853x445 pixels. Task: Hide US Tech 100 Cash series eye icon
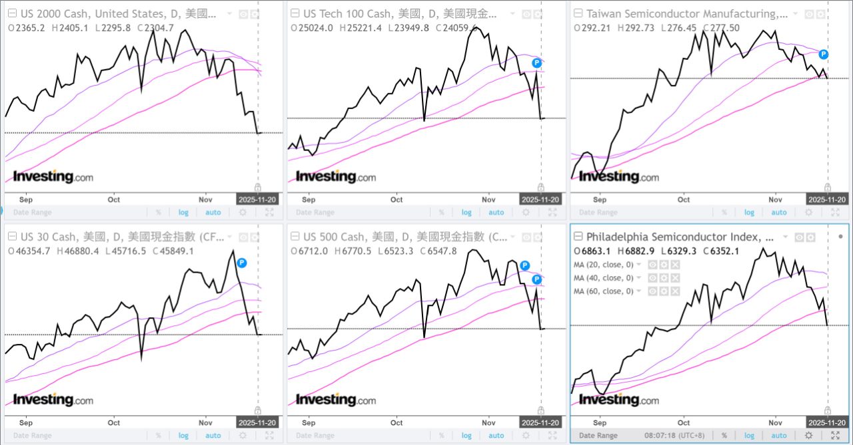tap(526, 13)
